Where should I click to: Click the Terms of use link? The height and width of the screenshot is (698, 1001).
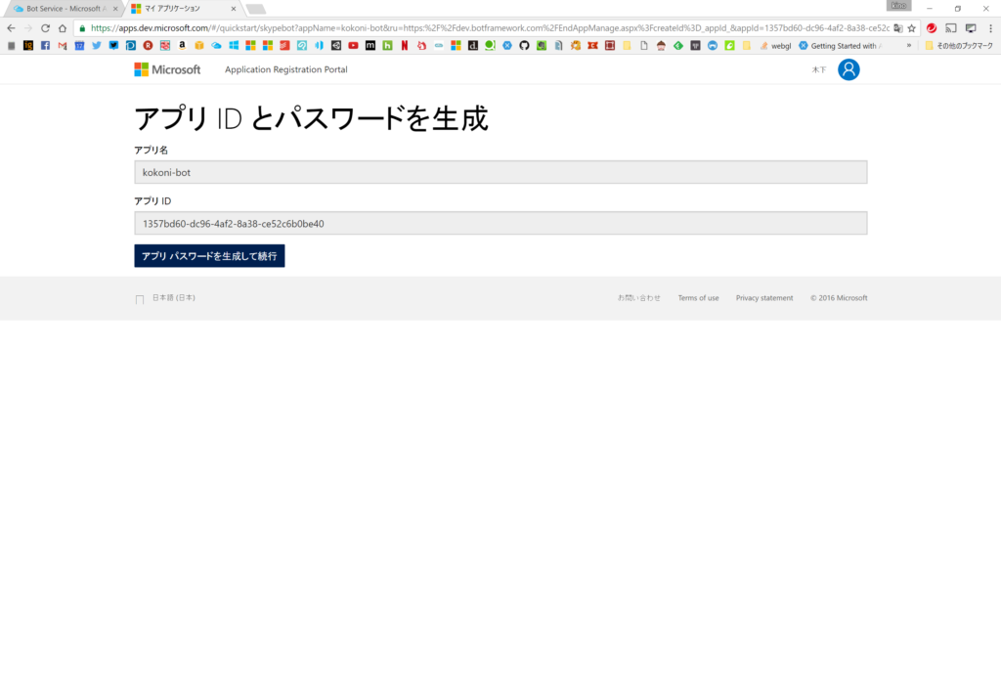698,298
